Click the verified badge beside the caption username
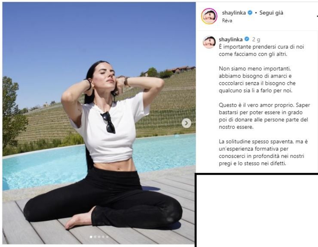This screenshot has height=247, width=318. click(x=247, y=39)
